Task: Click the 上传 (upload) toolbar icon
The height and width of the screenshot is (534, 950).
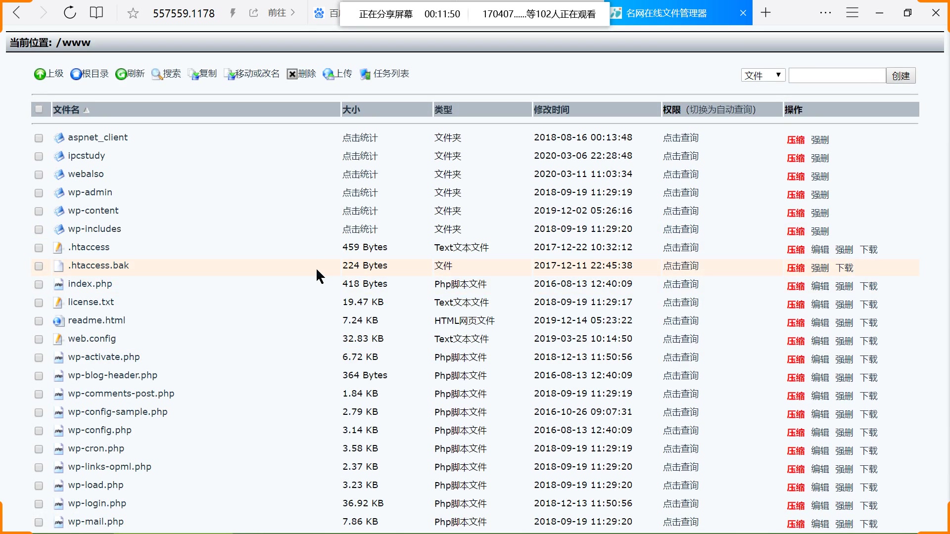Action: pos(329,74)
